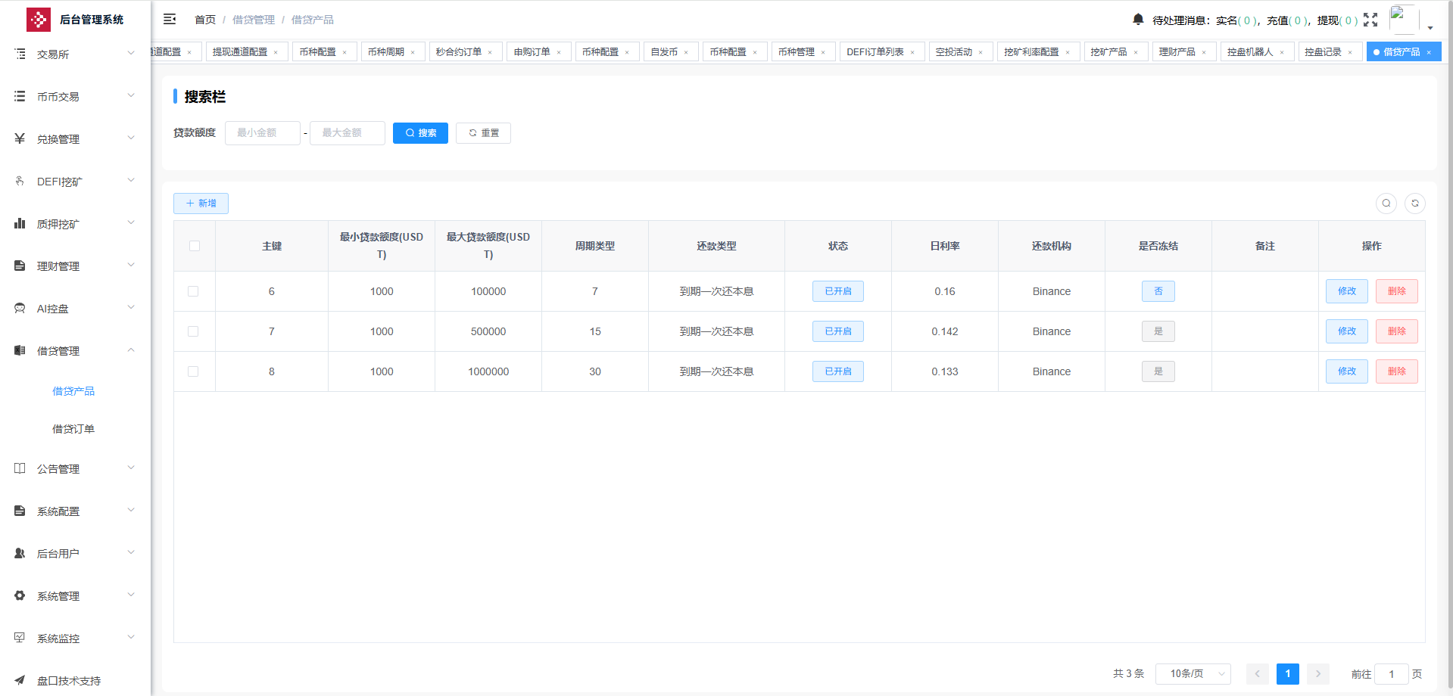This screenshot has height=696, width=1453.
Task: Toggle 已开启 status for row 8
Action: click(838, 371)
